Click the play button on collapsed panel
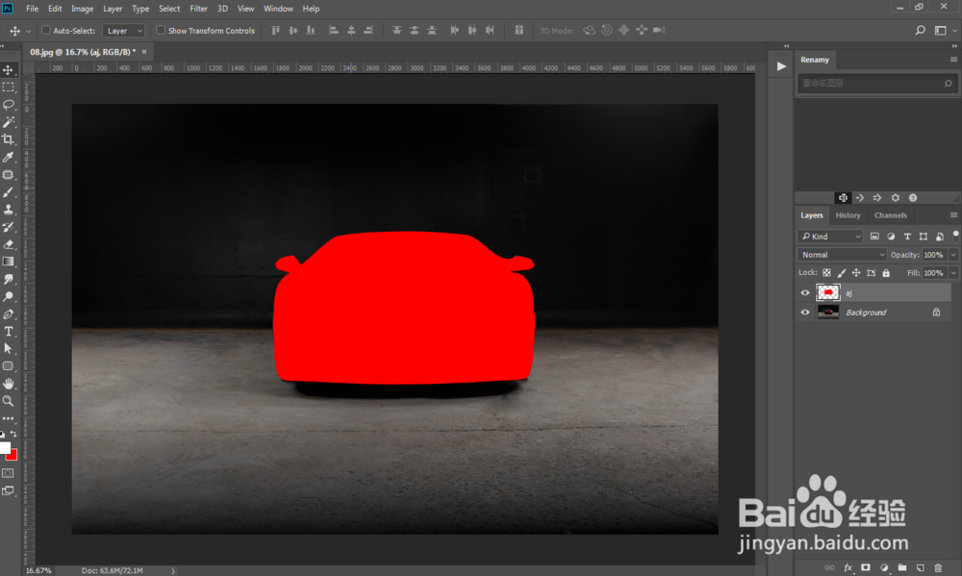The height and width of the screenshot is (576, 962). click(x=781, y=66)
